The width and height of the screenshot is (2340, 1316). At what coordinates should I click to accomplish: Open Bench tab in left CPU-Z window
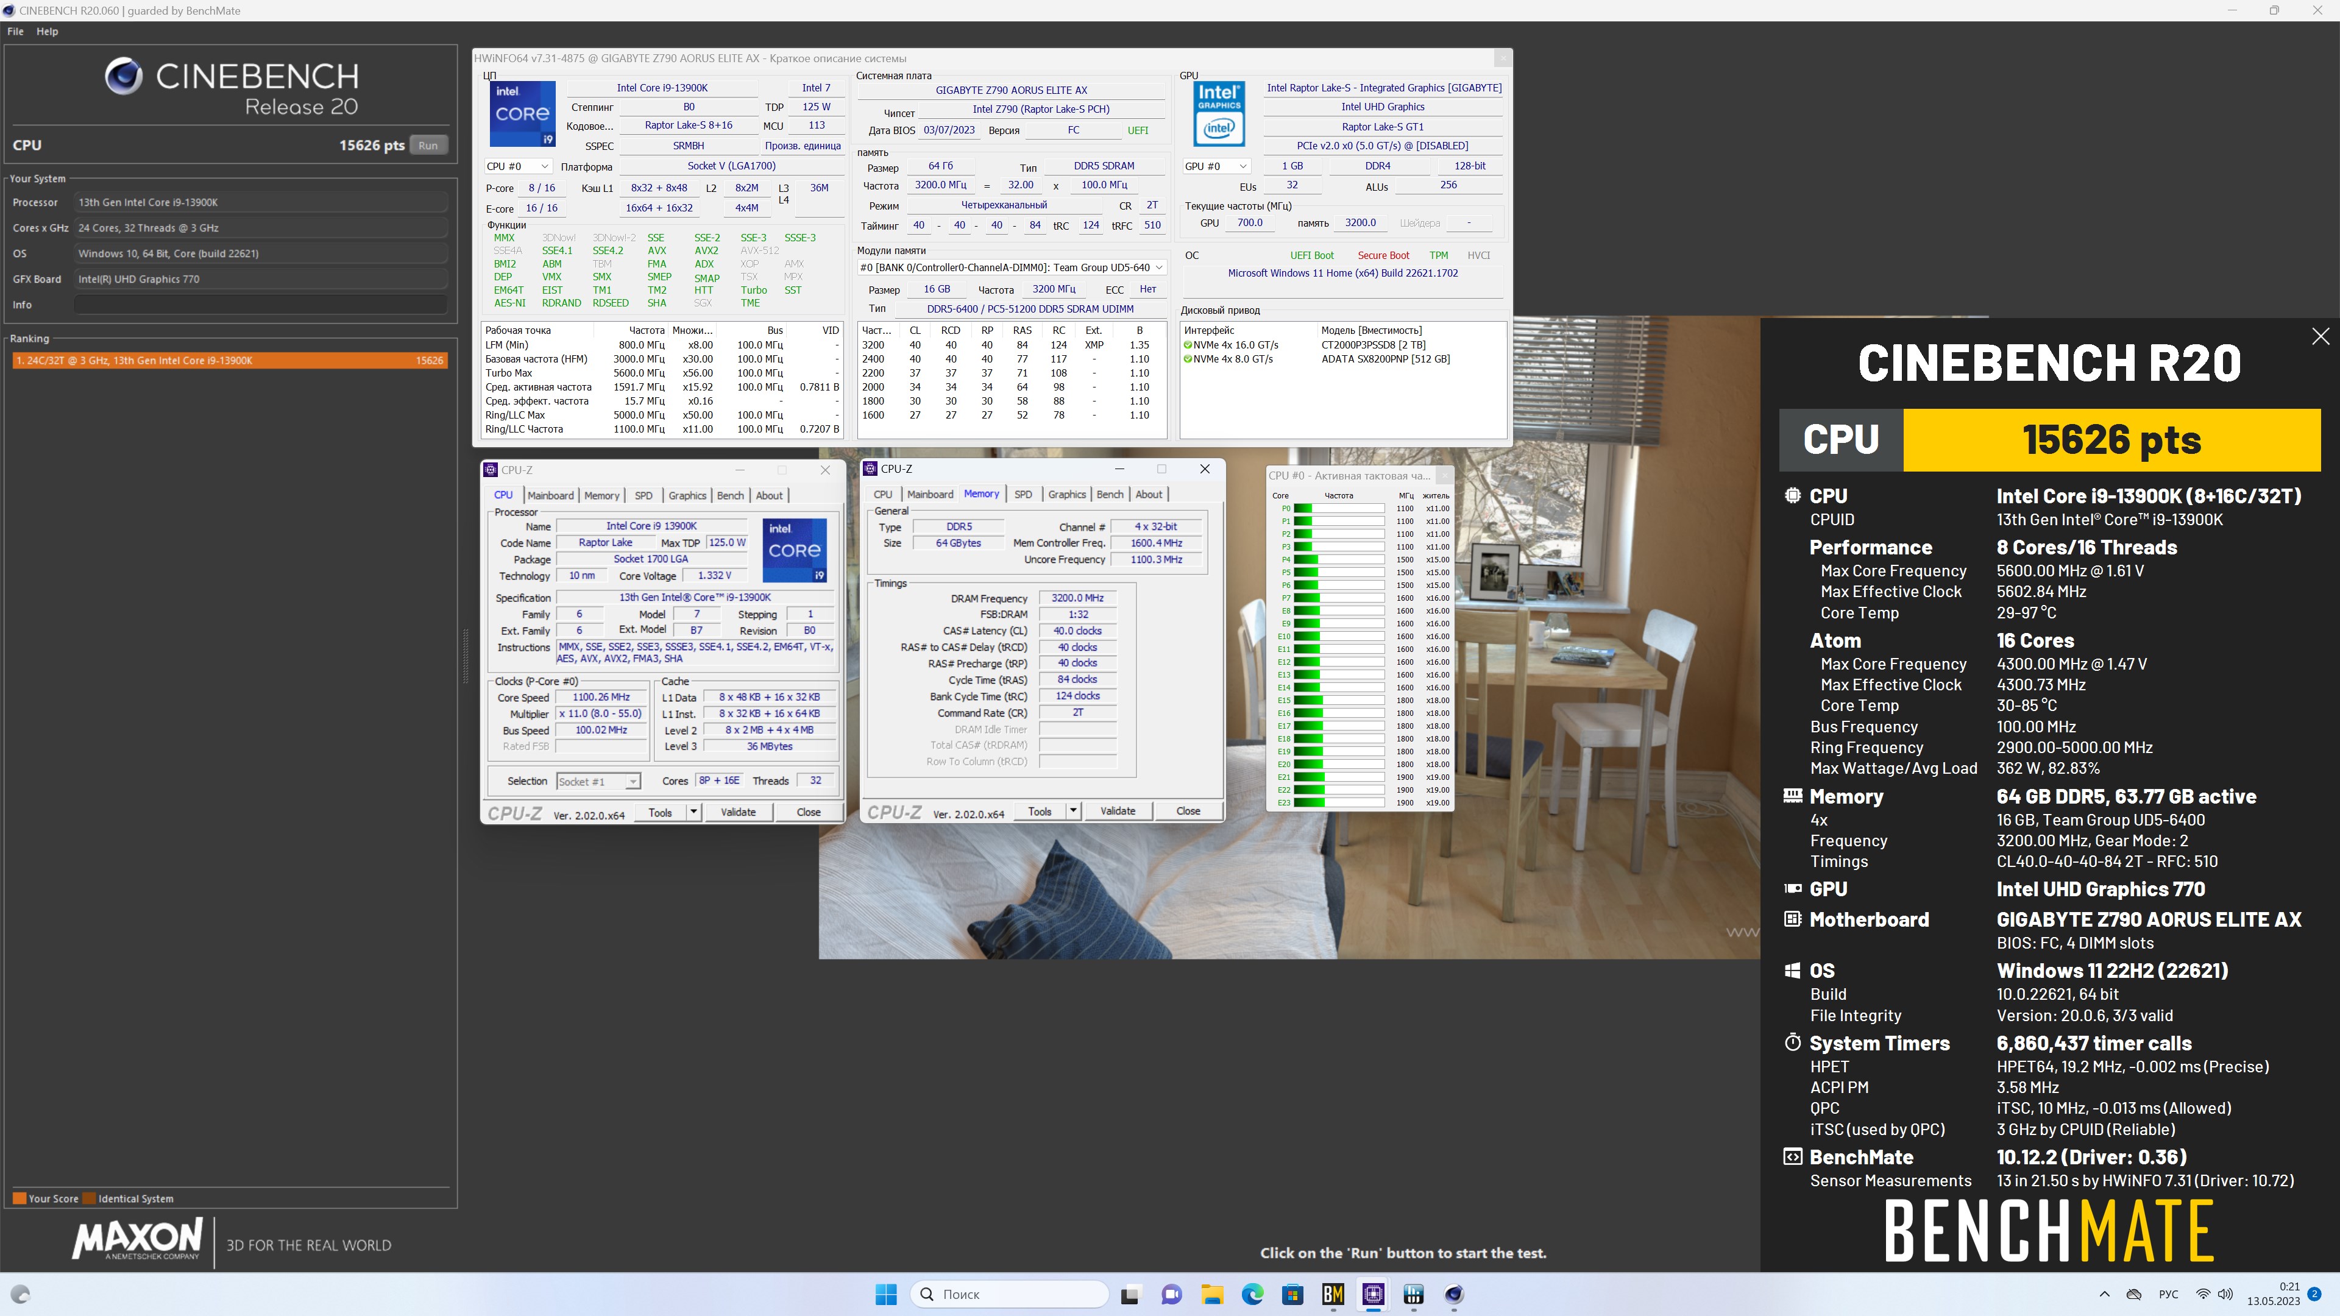coord(731,496)
